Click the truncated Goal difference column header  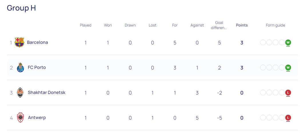click(x=219, y=25)
